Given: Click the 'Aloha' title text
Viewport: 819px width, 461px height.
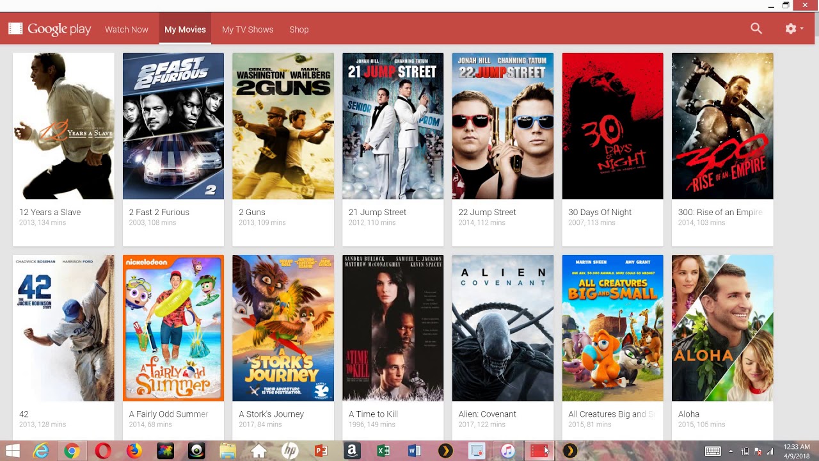Looking at the screenshot, I should 689,414.
